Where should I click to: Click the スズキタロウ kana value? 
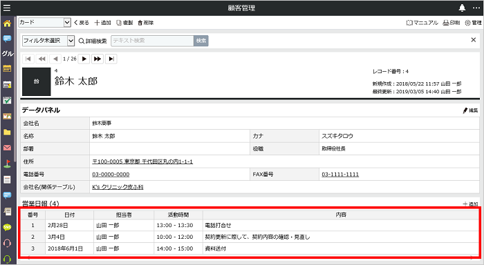[x=337, y=136]
